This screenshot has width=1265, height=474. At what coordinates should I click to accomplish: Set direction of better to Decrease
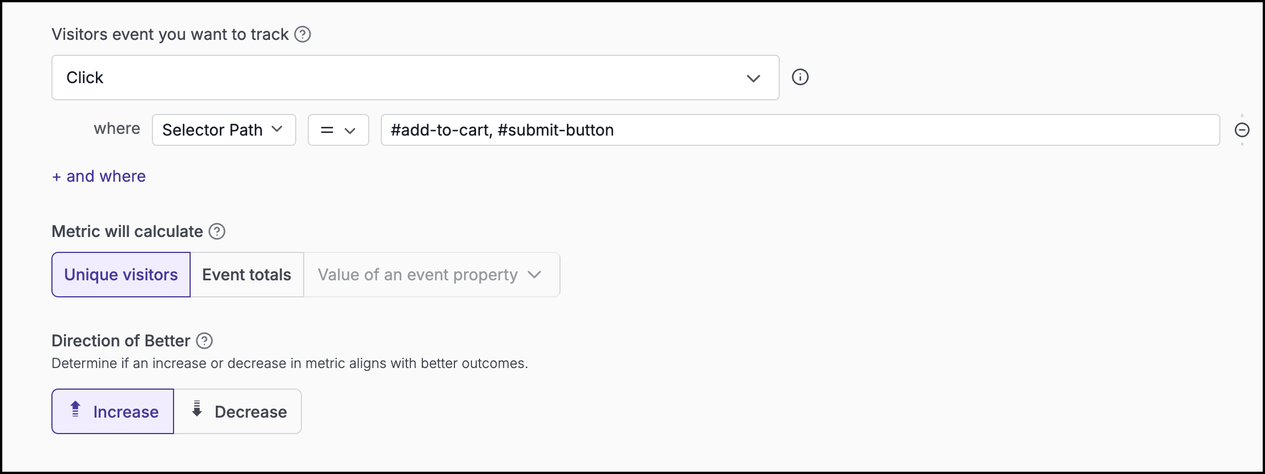[x=238, y=411]
